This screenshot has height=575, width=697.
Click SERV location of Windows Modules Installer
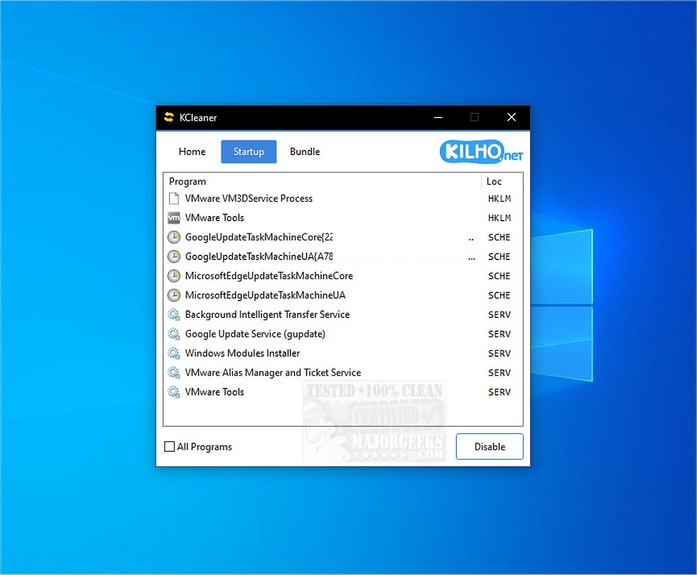click(499, 353)
